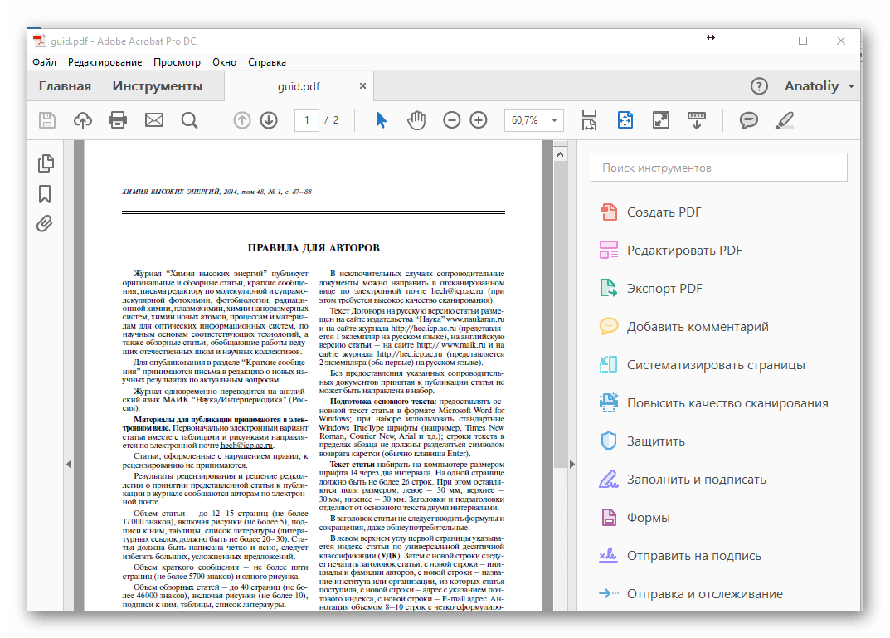Open the Attachments paperclip panel

[x=45, y=224]
